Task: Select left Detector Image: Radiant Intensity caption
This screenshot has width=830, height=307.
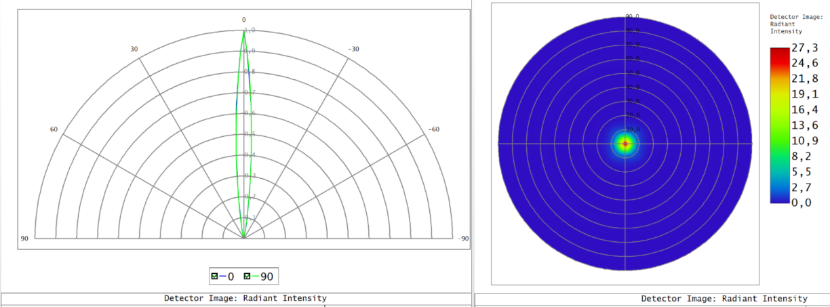Action: 245,298
